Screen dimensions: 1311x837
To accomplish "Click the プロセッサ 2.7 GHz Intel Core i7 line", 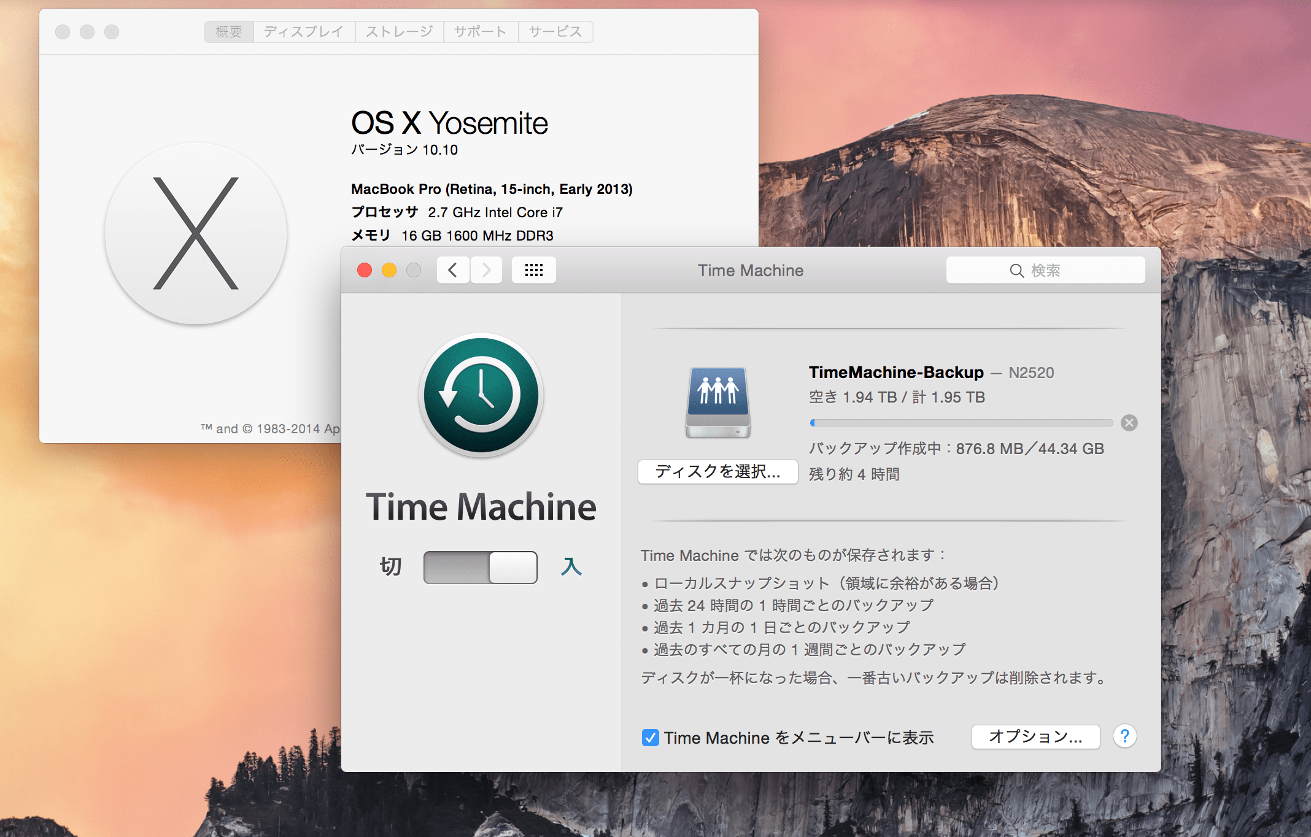I will (x=457, y=212).
